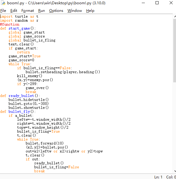Expand the Options menu
Image resolution: width=176 pixels, height=179 pixels.
(x=56, y=11)
